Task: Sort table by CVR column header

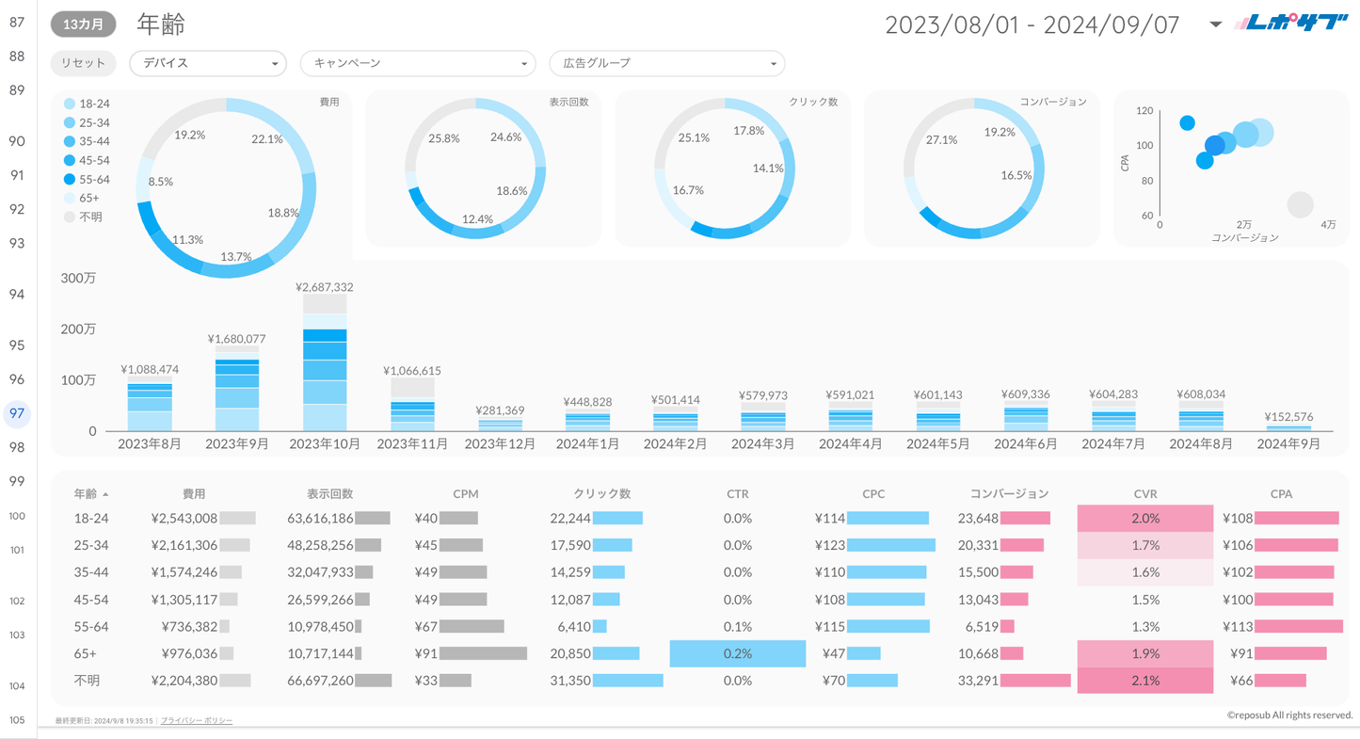Action: point(1145,493)
